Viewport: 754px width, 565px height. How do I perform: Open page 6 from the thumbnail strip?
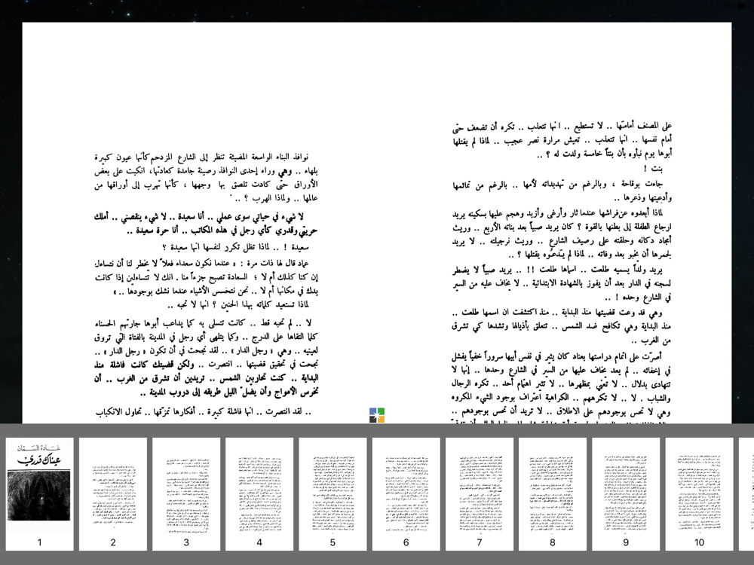click(x=406, y=494)
